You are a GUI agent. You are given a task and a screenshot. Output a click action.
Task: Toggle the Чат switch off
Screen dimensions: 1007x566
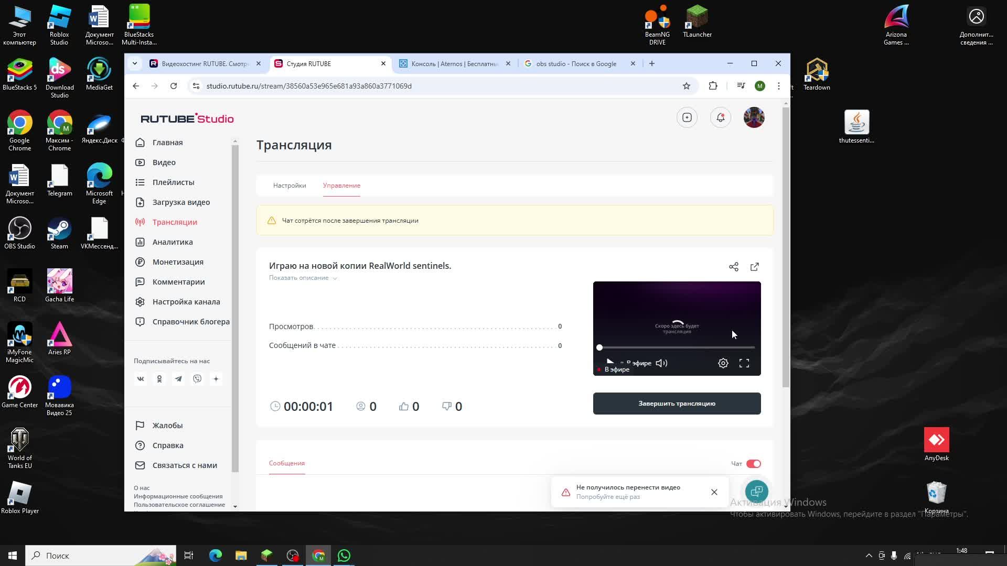point(754,464)
